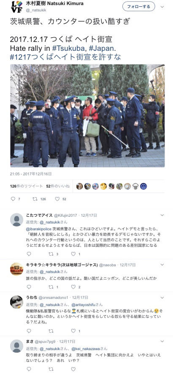Retweet こたつでアイス's reply showing 3 retweets
Image resolution: width=173 pixels, height=373 pixels.
tap(51, 254)
